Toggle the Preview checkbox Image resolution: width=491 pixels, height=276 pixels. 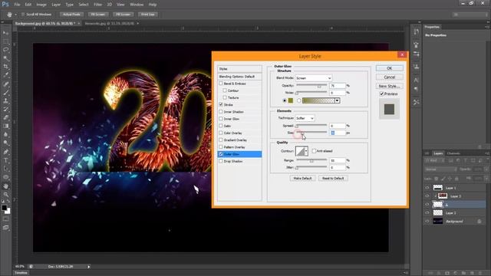(382, 94)
